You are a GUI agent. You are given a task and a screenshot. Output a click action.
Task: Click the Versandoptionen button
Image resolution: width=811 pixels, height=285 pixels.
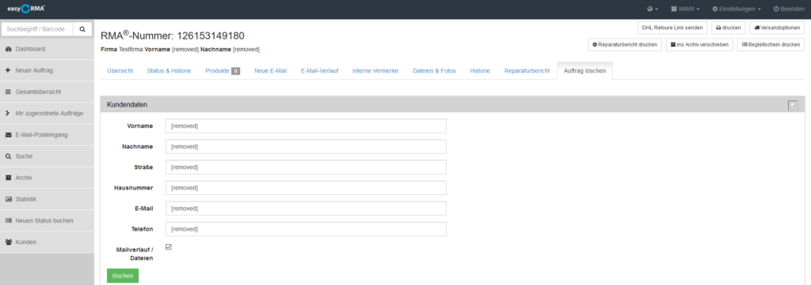click(x=777, y=28)
